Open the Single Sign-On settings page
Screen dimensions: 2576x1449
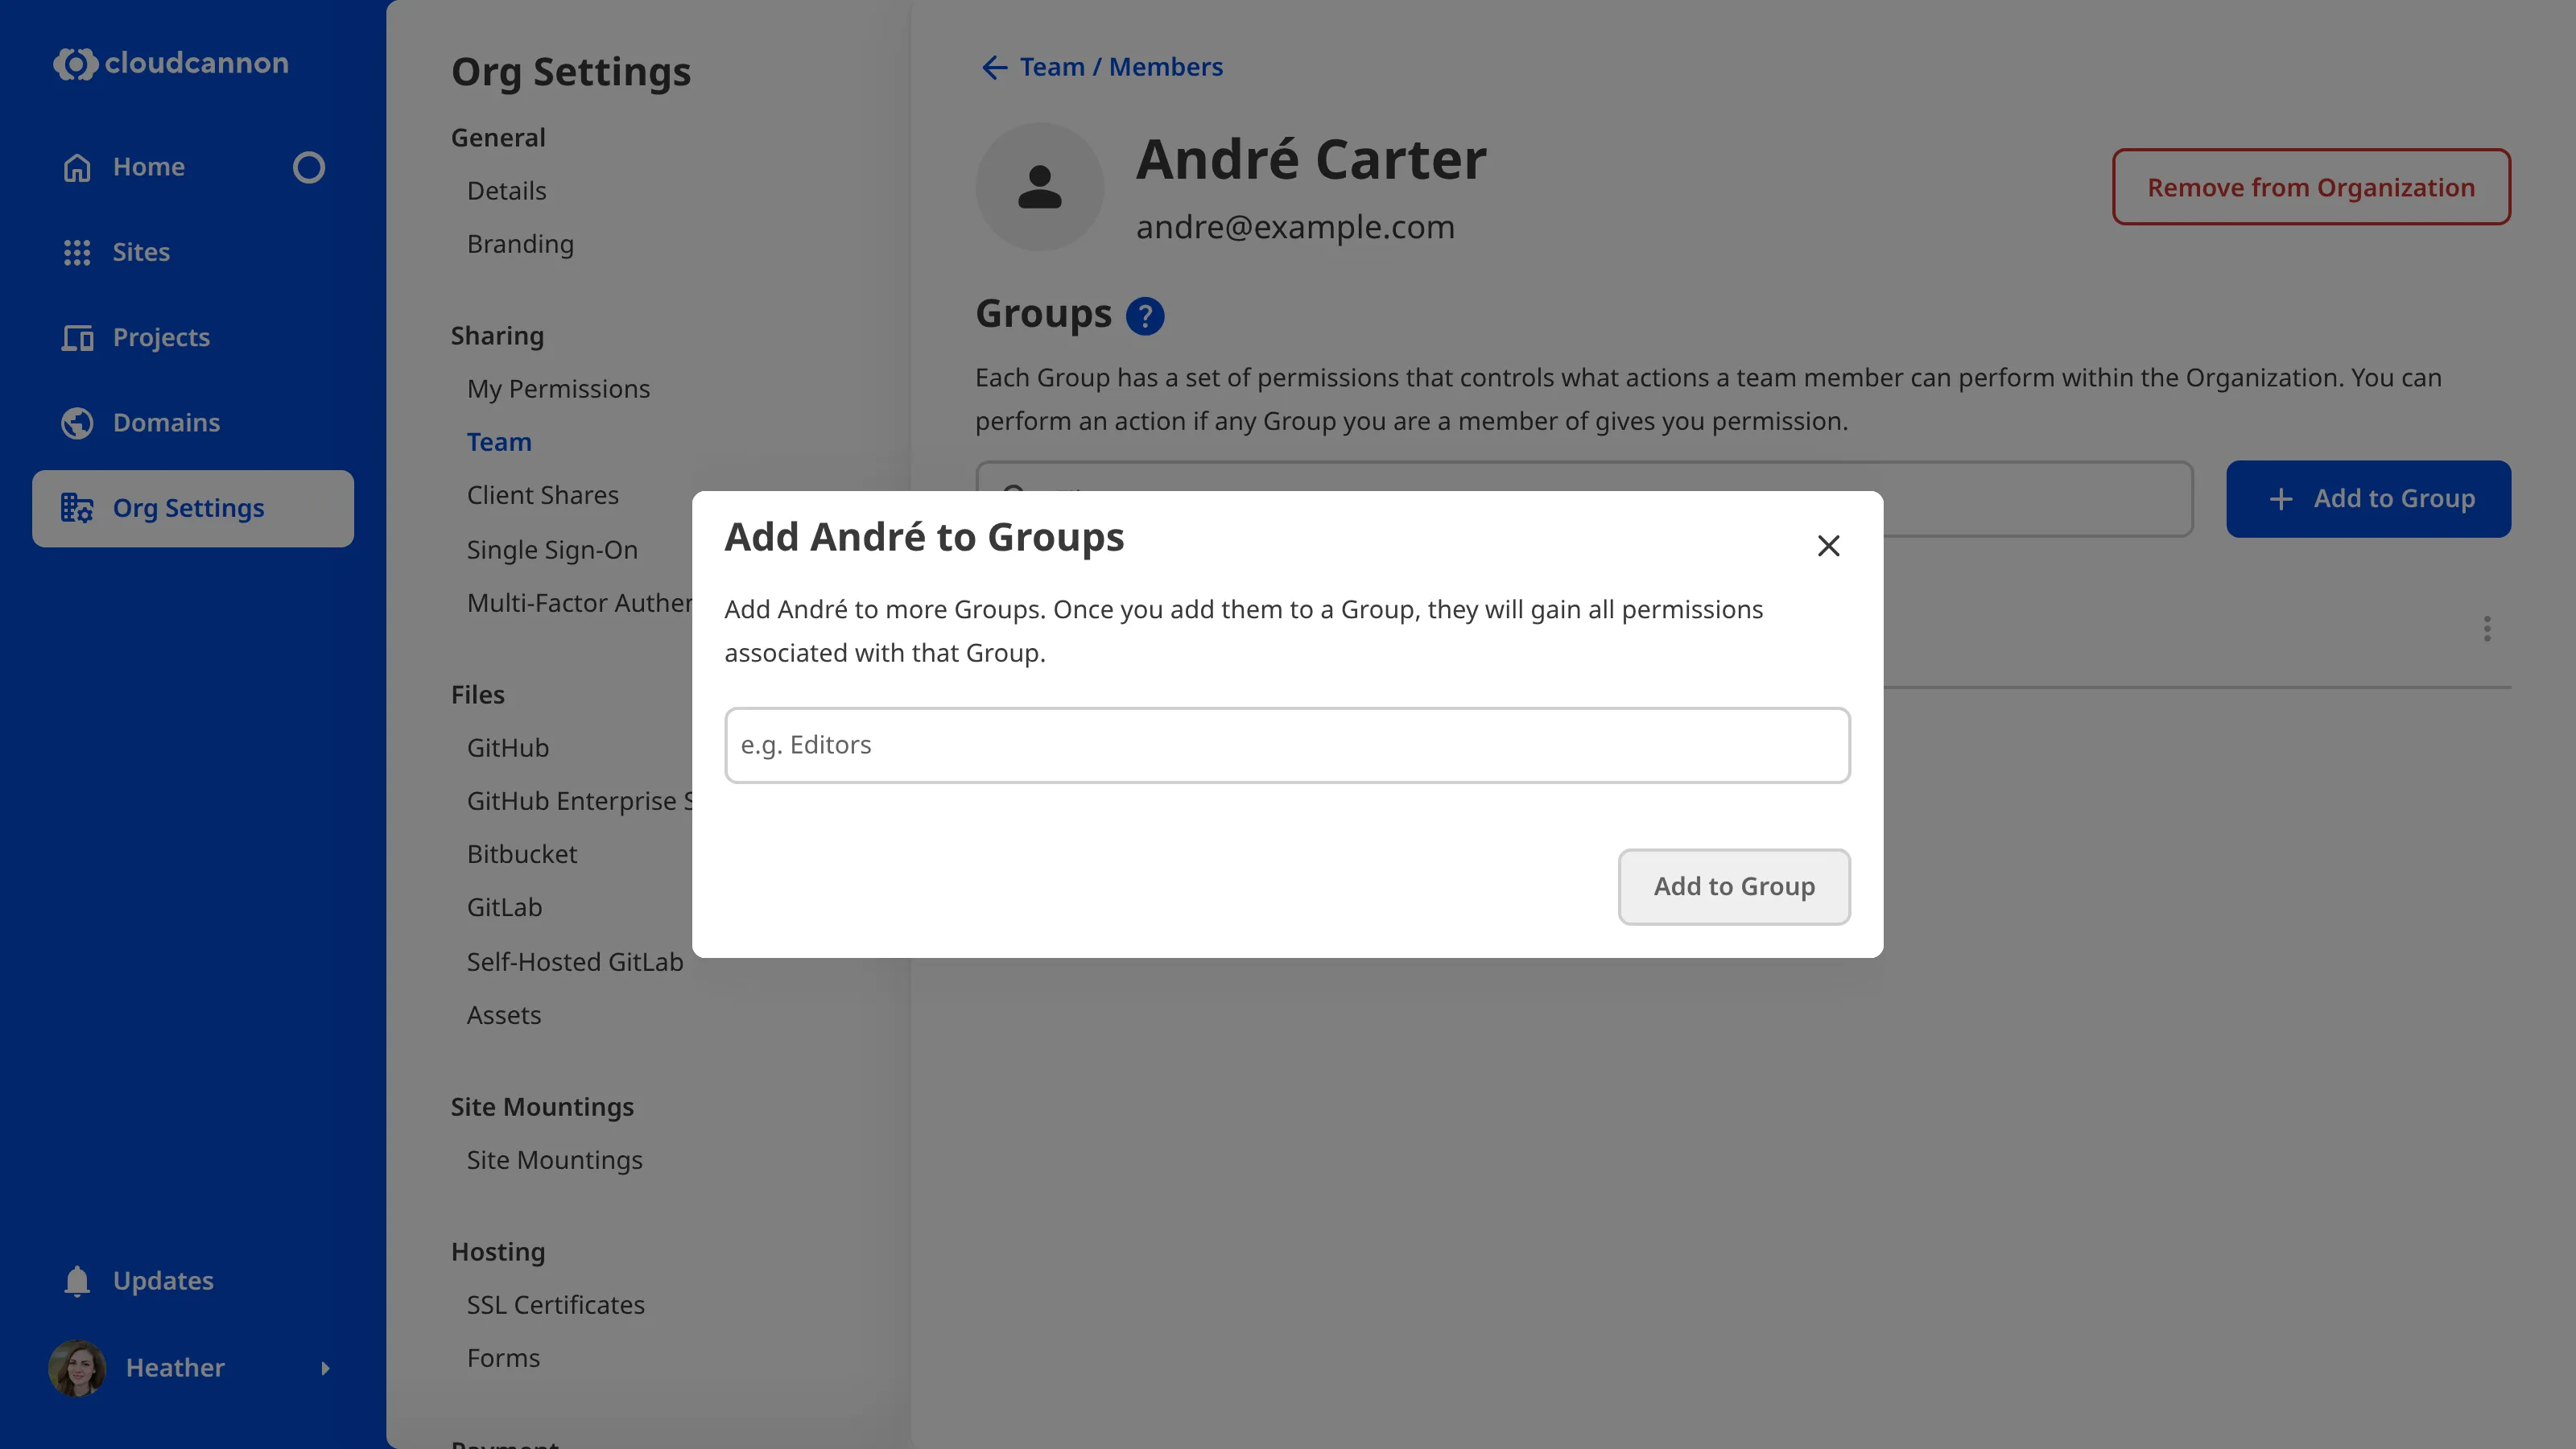[x=552, y=549]
